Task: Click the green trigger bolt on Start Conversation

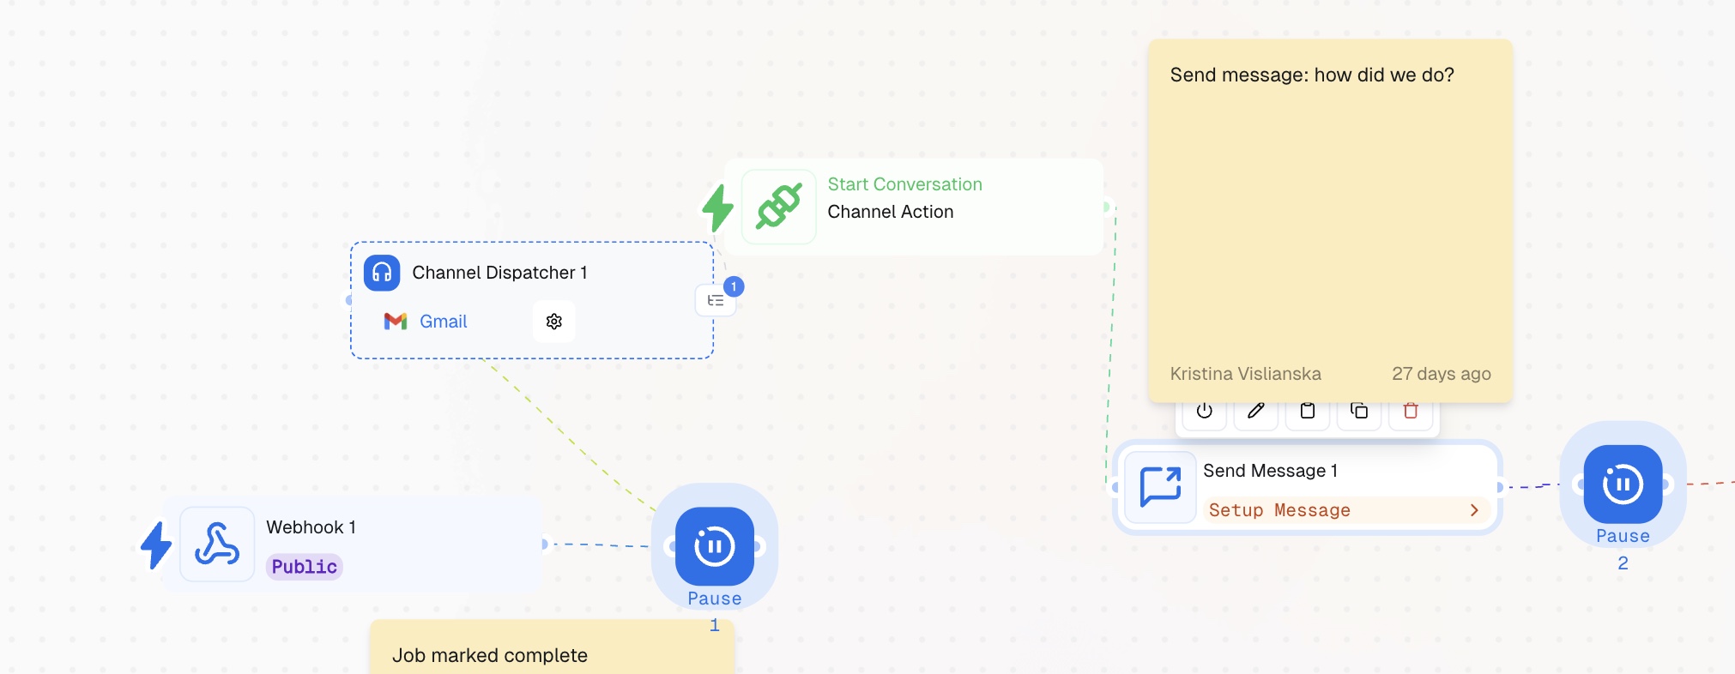Action: click(x=718, y=208)
